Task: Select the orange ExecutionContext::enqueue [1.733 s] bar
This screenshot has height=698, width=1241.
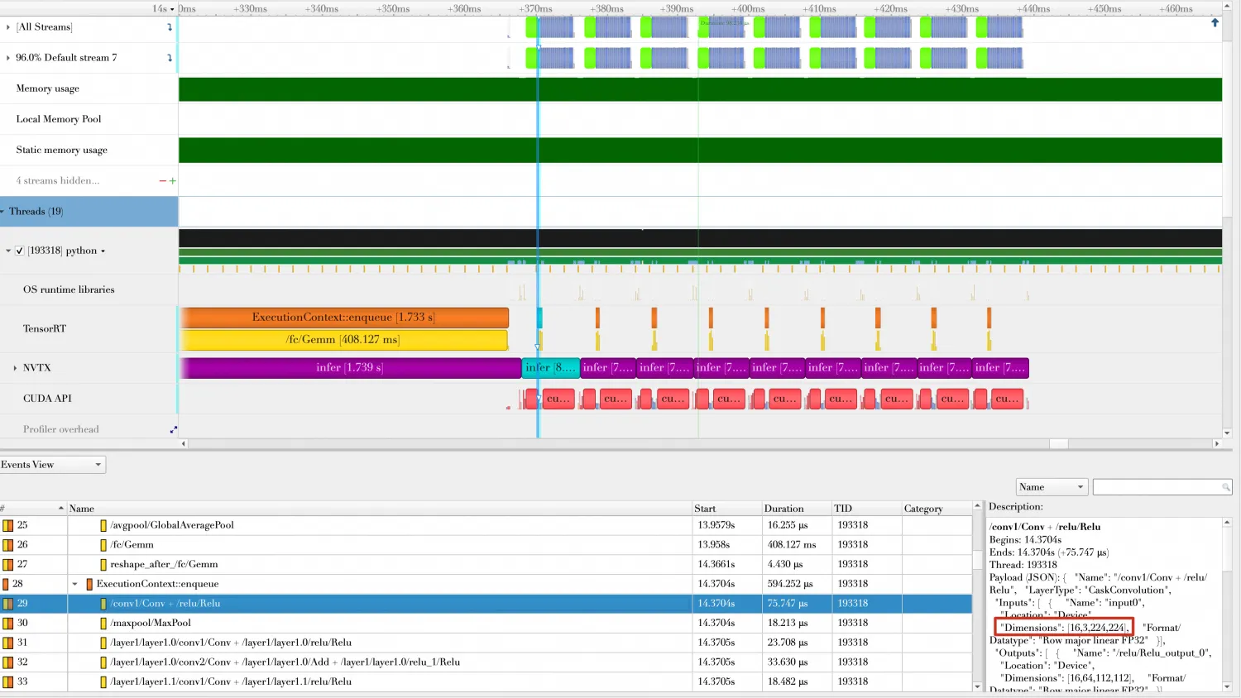Action: pyautogui.click(x=344, y=318)
